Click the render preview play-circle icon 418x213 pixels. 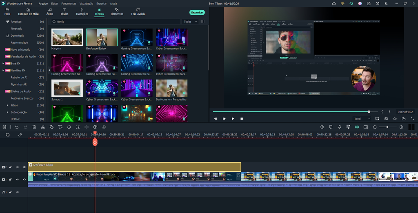tap(322, 127)
